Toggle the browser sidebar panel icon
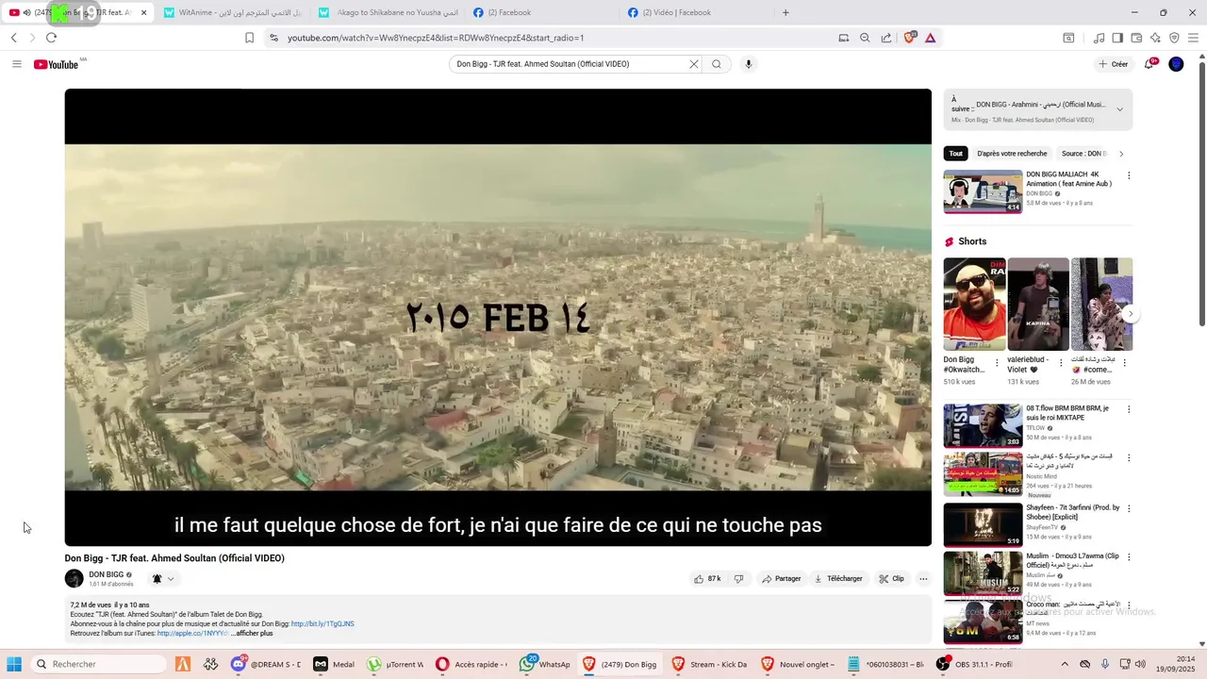Screen dimensions: 1207x679 (x=1117, y=38)
